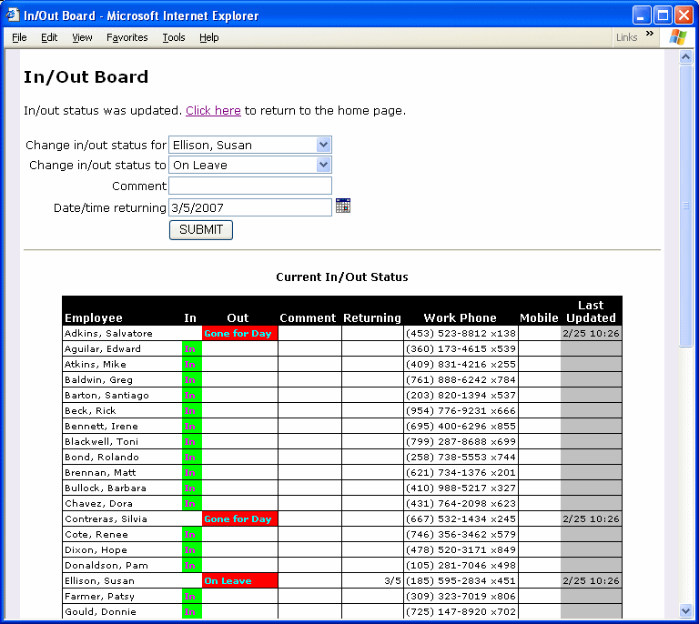
Task: Open the Help menu
Action: pos(209,37)
